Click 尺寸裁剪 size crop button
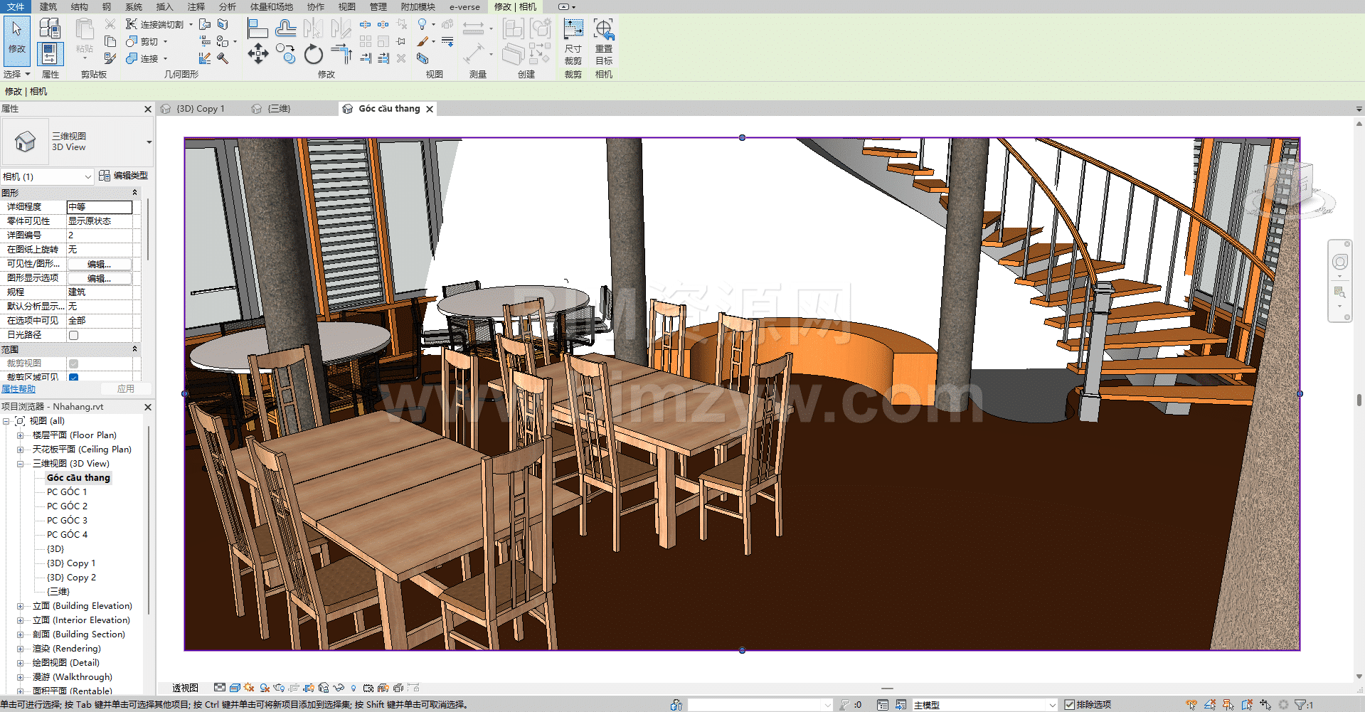This screenshot has width=1365, height=712. pos(573,41)
